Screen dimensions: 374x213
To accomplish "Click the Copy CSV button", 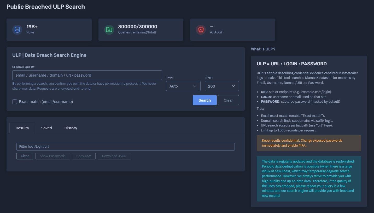I will click(x=84, y=156).
